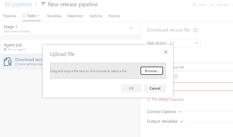Click the greyed-out OK button
This screenshot has height=137, width=233.
pos(131,88)
